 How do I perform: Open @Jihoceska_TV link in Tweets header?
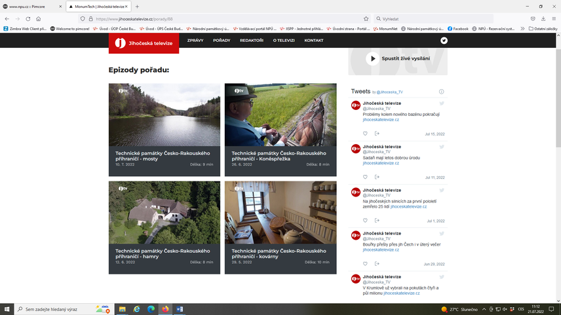click(389, 92)
